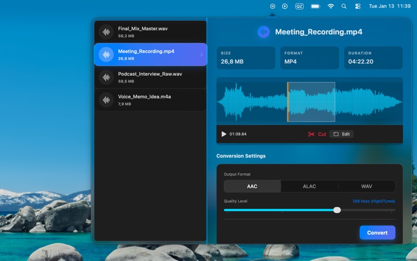Select WAV output format

pyautogui.click(x=366, y=186)
